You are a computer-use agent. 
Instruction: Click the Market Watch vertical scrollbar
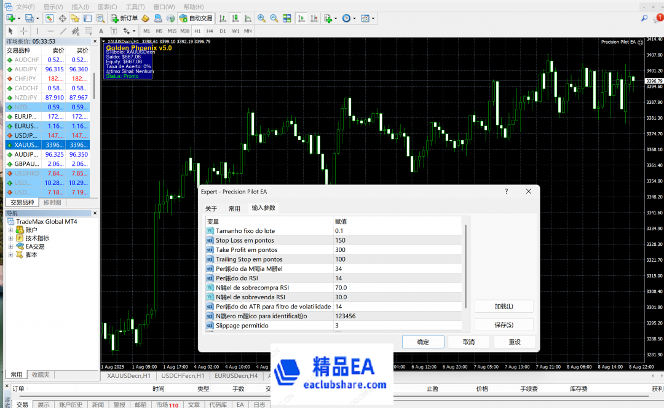[93, 87]
